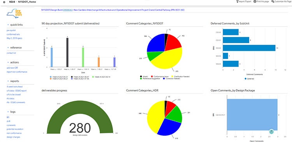Image resolution: width=292 pixels, height=142 pixels.
Task: Toggle Clarification Needed legend entry
Action: click(x=180, y=77)
